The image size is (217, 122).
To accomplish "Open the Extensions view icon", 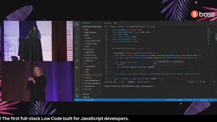I will pos(77,49).
